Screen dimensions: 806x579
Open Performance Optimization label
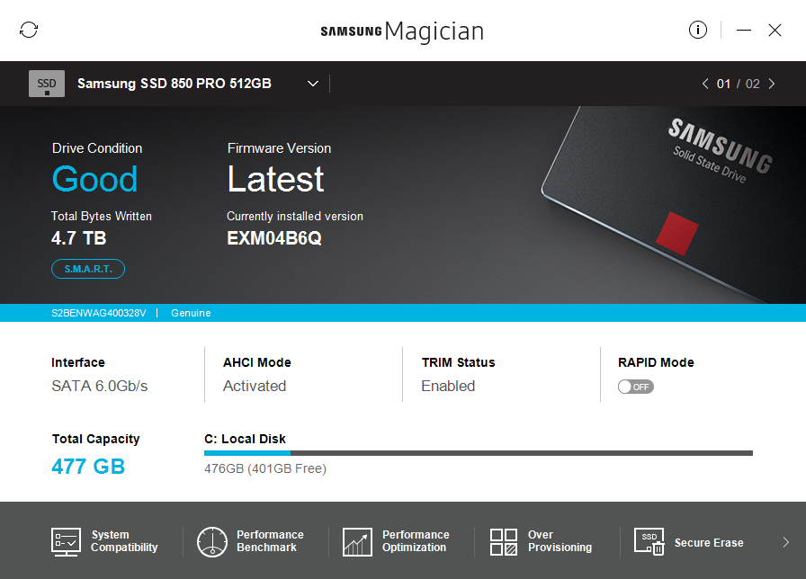click(x=416, y=541)
